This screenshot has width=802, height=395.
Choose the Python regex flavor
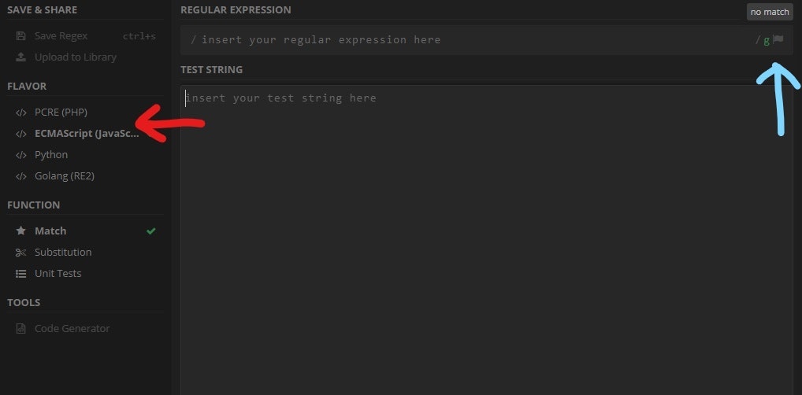51,155
